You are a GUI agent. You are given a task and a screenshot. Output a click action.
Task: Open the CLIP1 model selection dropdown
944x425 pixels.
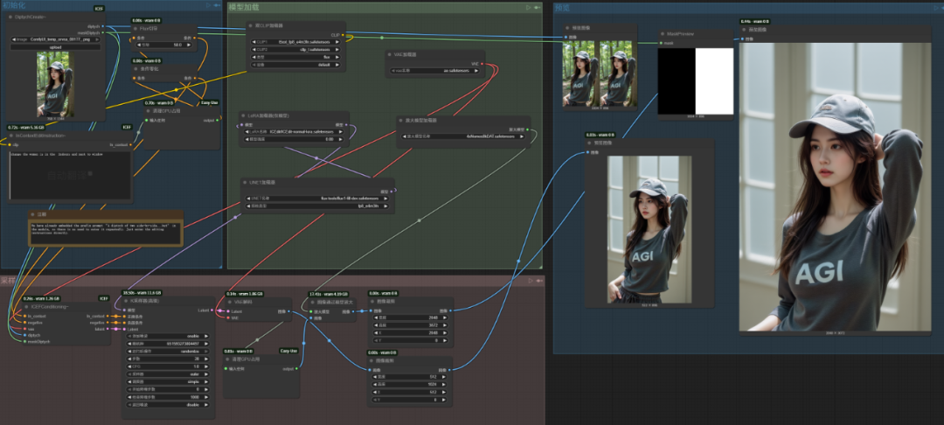click(295, 42)
